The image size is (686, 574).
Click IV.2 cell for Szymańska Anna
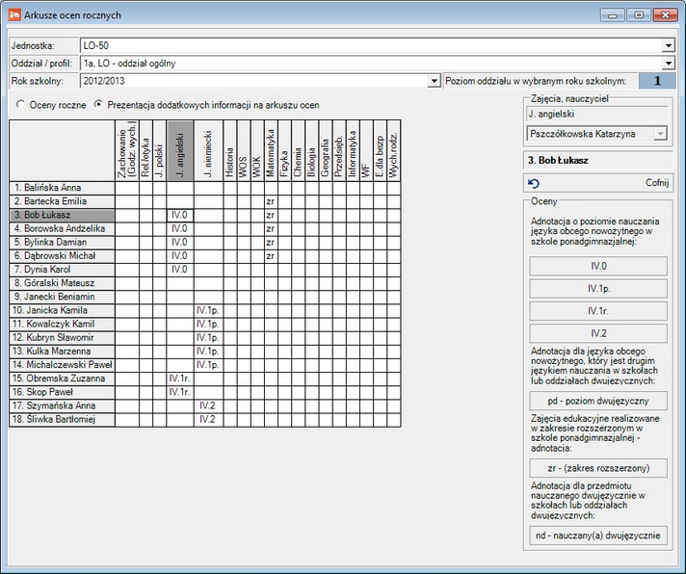[208, 405]
